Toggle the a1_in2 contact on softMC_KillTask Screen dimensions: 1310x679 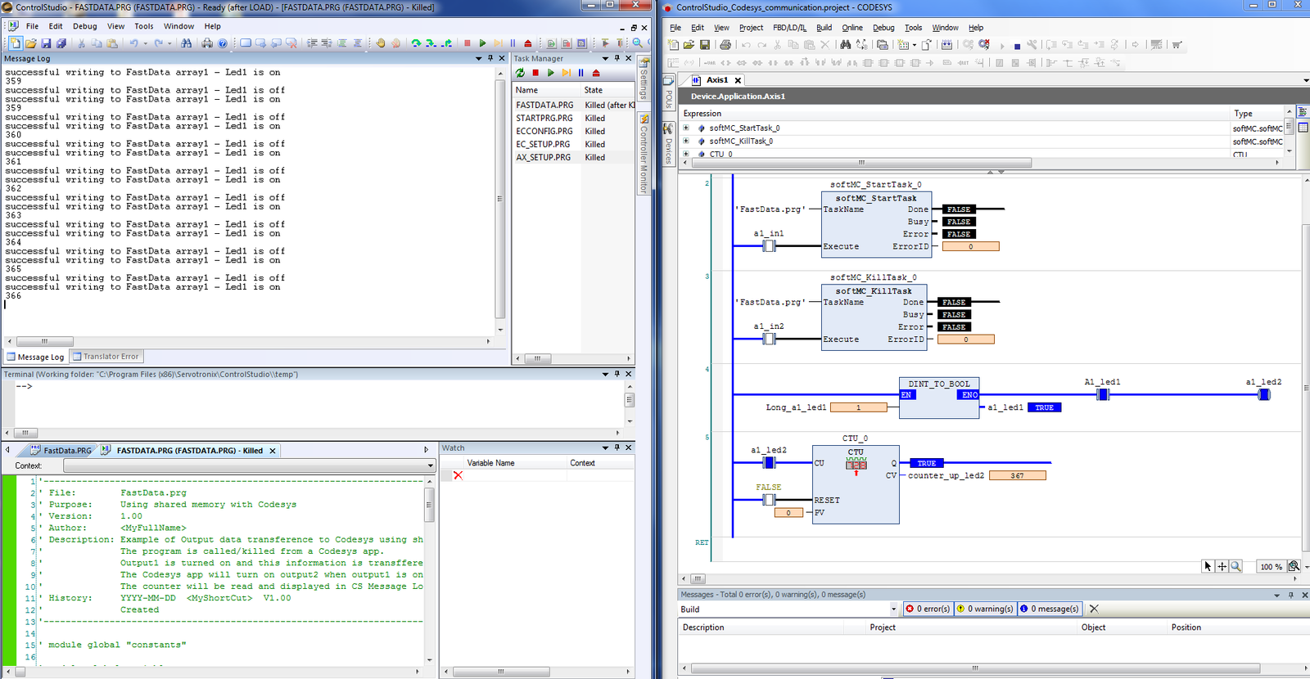pos(769,339)
